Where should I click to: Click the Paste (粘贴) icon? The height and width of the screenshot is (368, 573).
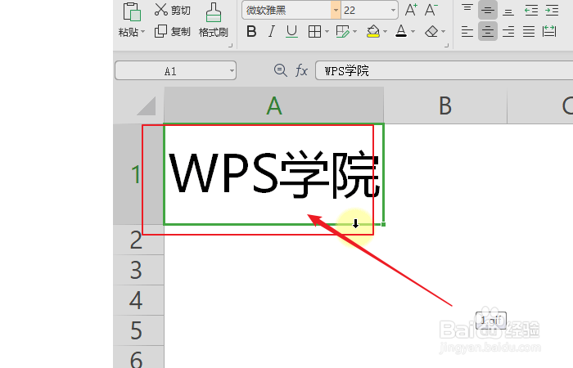pos(132,11)
